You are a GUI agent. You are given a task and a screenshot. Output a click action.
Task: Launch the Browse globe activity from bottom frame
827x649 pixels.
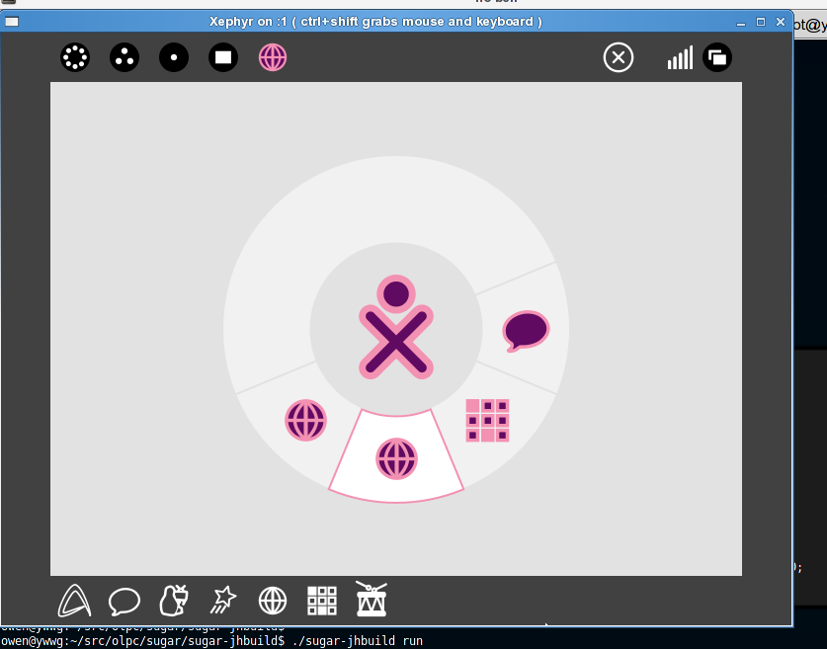(273, 601)
